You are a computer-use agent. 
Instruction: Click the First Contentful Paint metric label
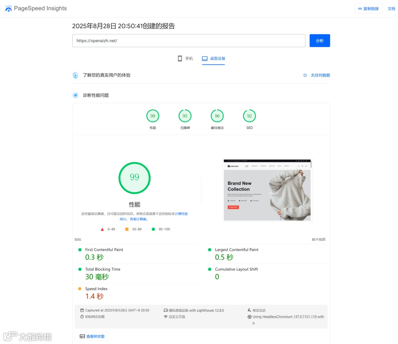(104, 250)
